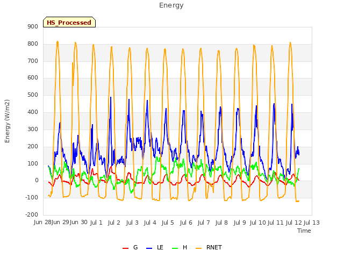Image resolution: width=344 pixels, height=258 pixels.
Task: Click the 600 y-axis tick label
Action: click(33, 77)
